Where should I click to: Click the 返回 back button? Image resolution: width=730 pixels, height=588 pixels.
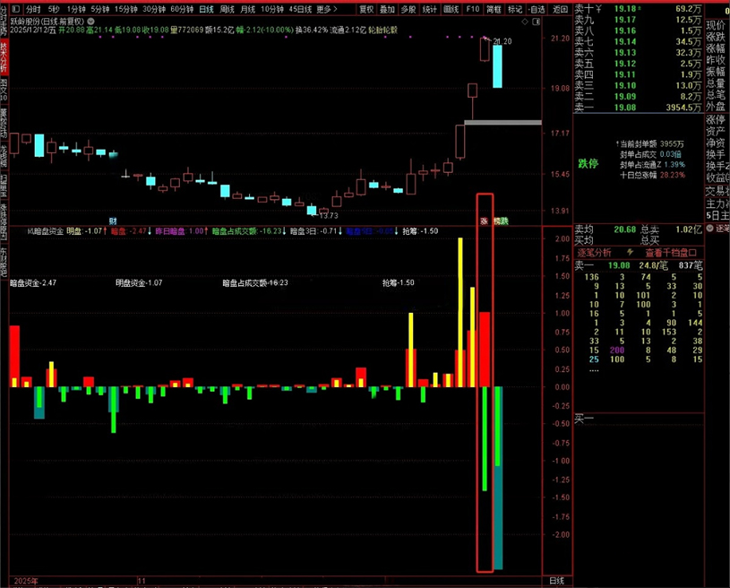click(x=560, y=9)
